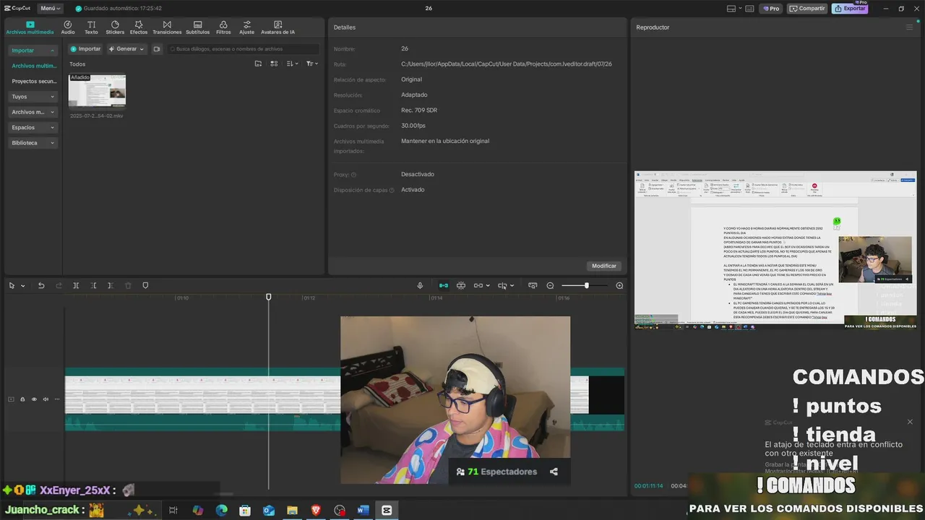Screen dimensions: 925x520
Task: Select Archivos multim... in sidebar
Action: [x=34, y=66]
